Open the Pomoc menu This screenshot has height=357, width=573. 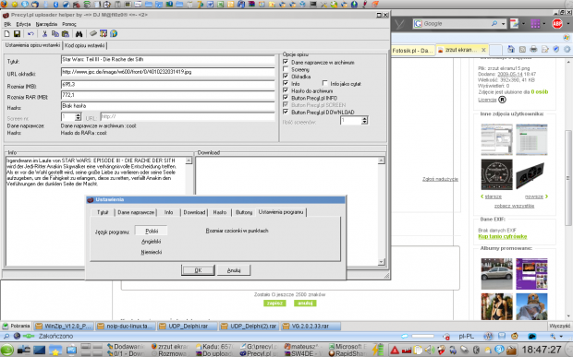coord(69,24)
